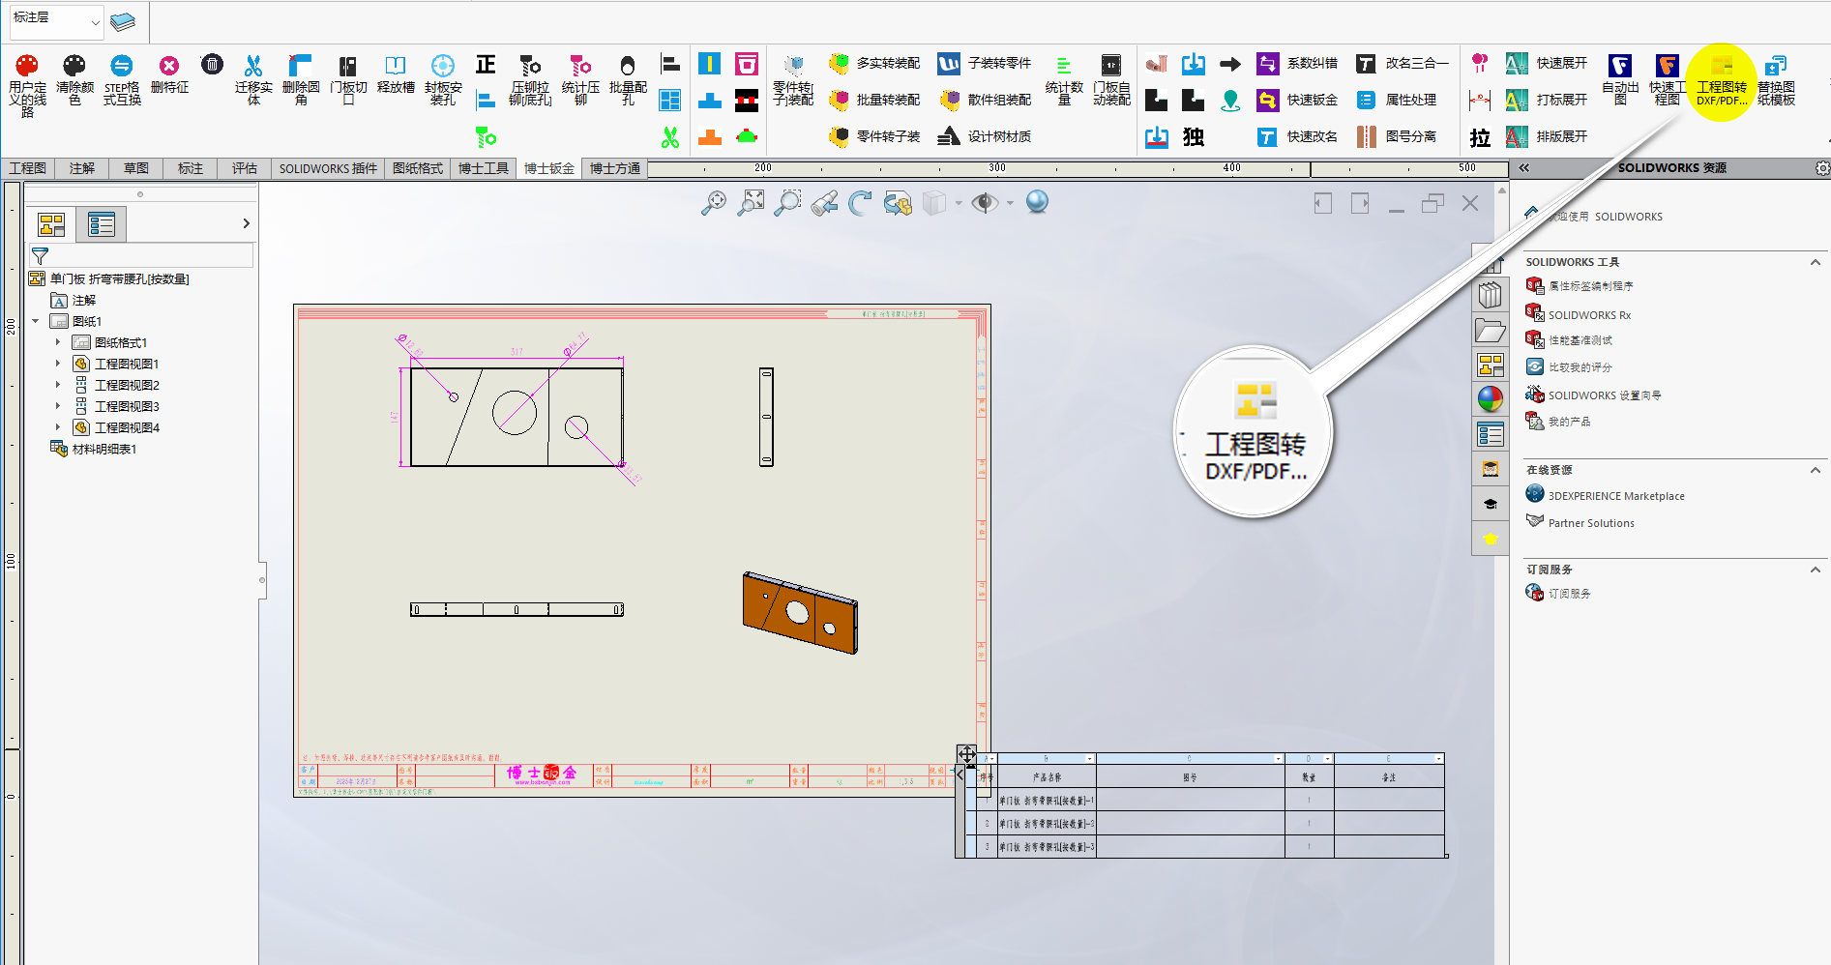Expand the 工程图视图1 tree node
This screenshot has height=965, width=1831.
tap(58, 364)
